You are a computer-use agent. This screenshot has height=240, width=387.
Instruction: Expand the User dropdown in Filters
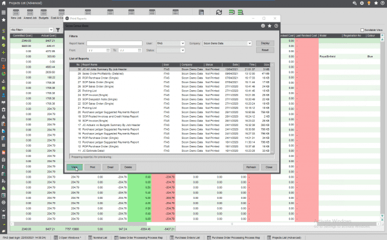pos(183,43)
